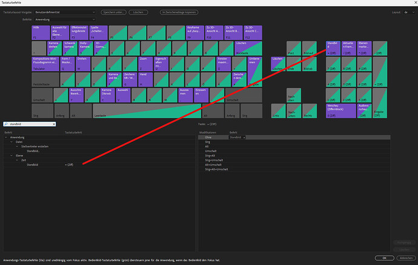Select the key labeled Einzoomen
The height and width of the screenshot is (265, 418).
[x=201, y=95]
